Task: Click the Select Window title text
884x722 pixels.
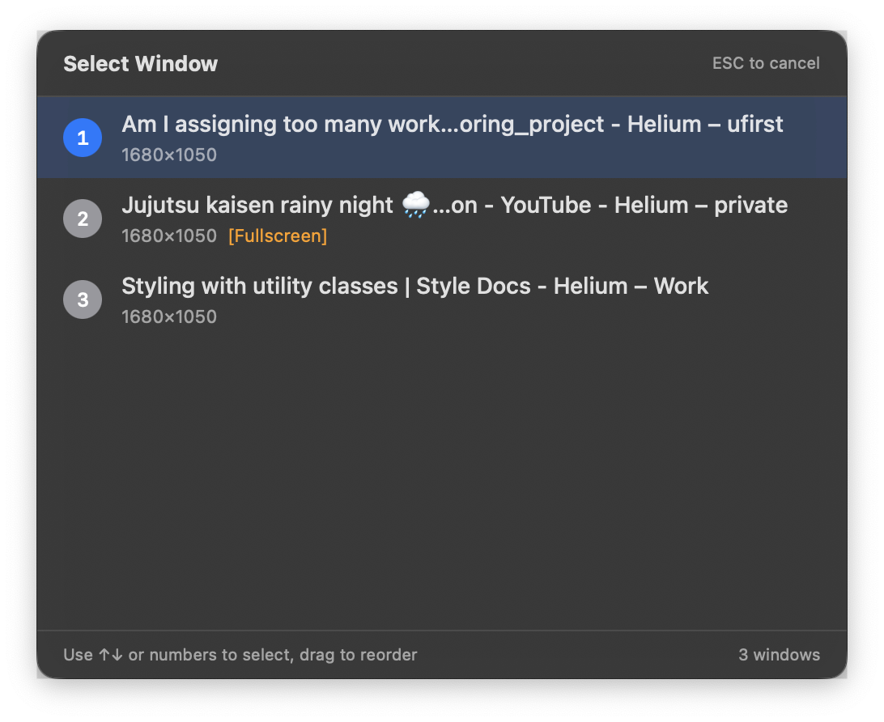Action: tap(140, 63)
